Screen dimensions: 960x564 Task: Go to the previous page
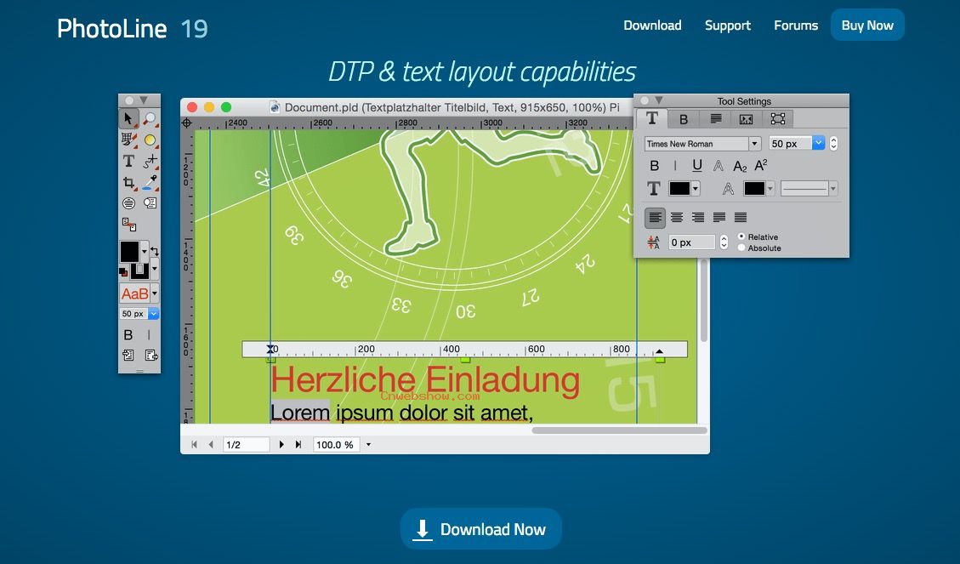211,445
